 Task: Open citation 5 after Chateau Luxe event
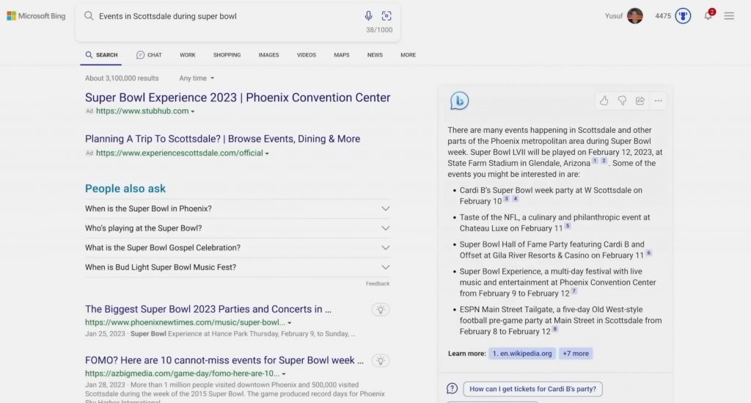568,225
